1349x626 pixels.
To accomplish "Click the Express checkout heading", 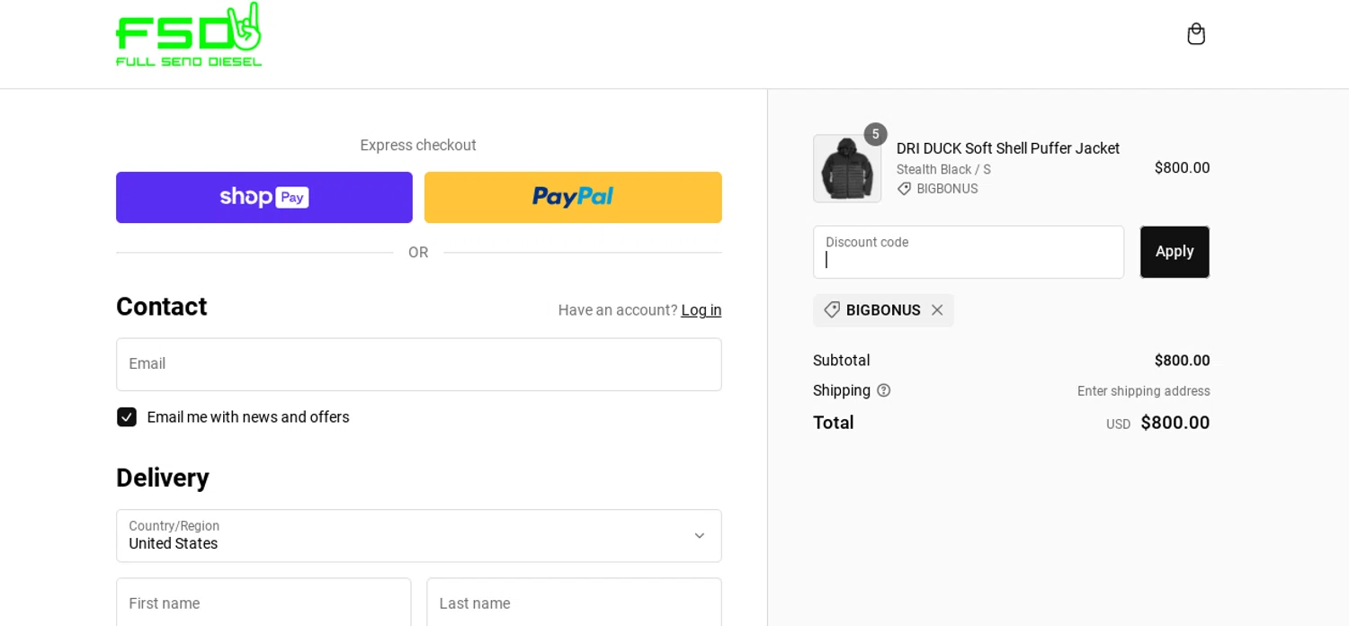I will pos(418,145).
